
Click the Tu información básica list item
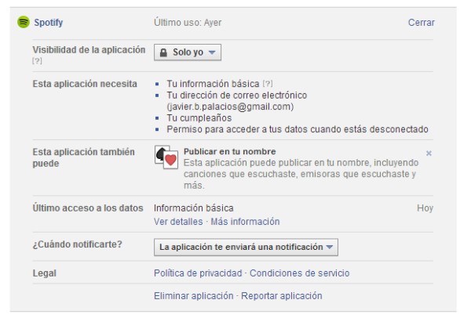tap(213, 84)
